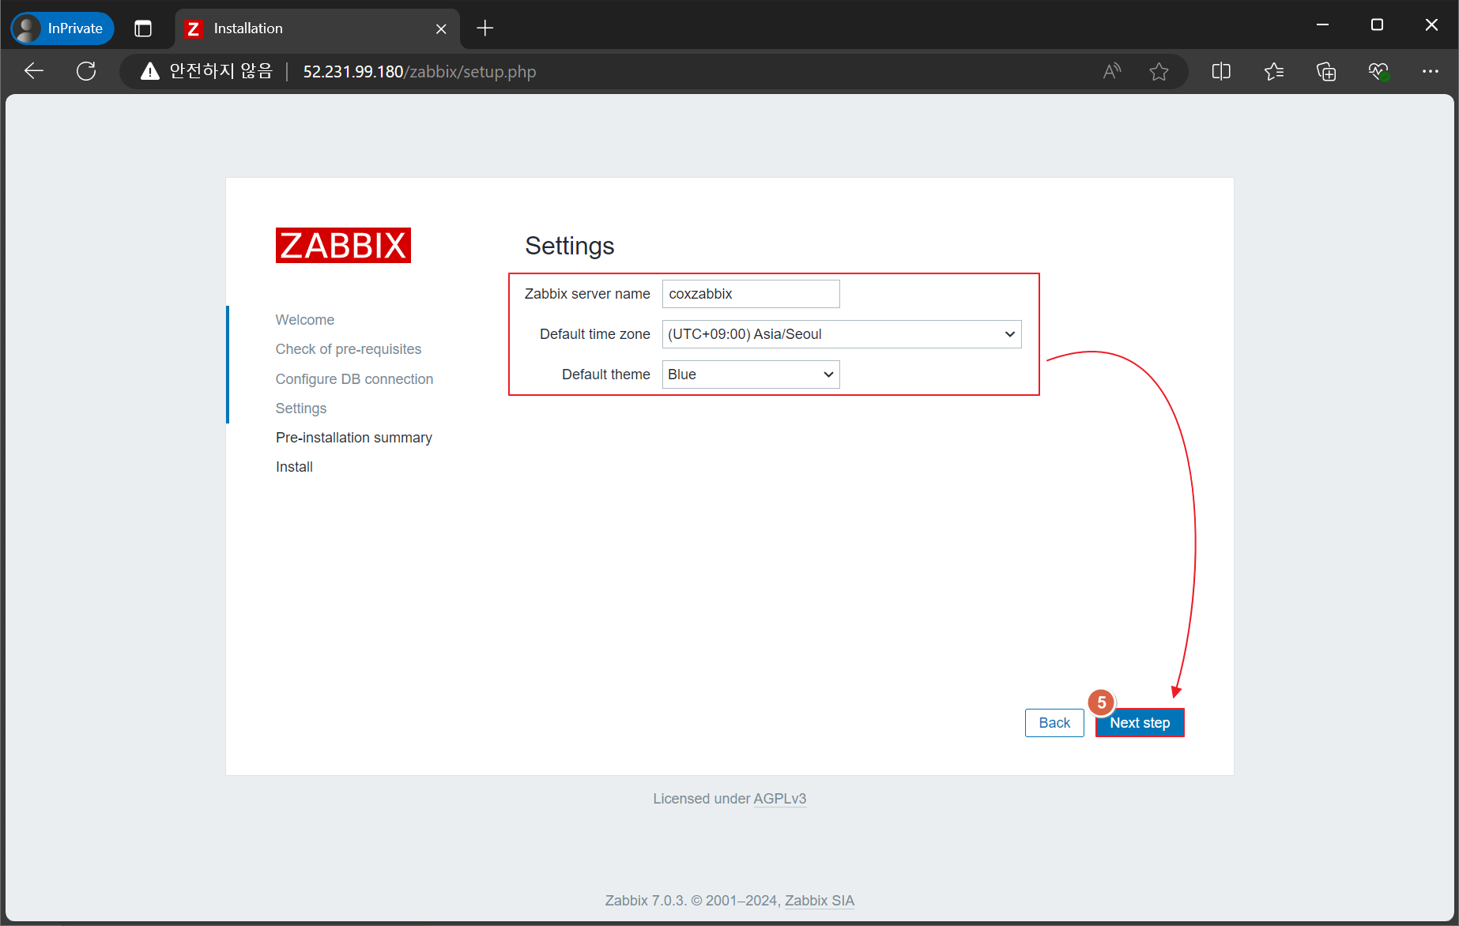Open the Zabbix SIA link
This screenshot has height=926, width=1459.
coord(820,901)
